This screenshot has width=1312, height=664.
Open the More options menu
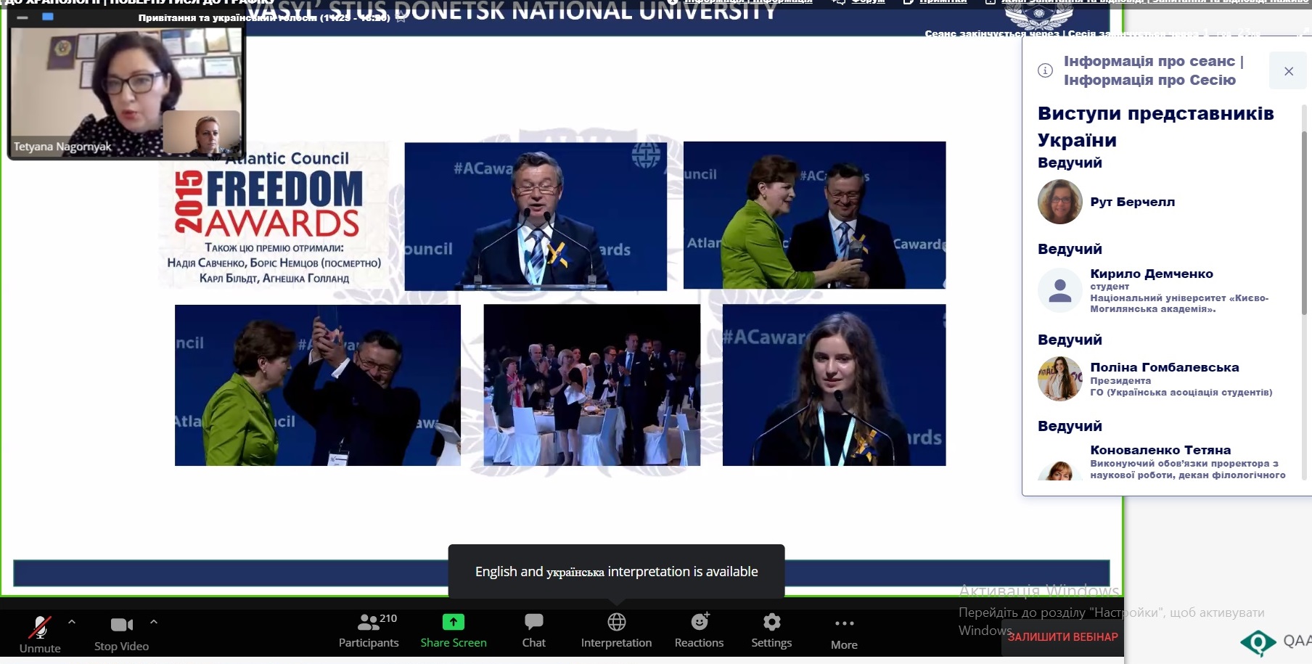(x=844, y=633)
